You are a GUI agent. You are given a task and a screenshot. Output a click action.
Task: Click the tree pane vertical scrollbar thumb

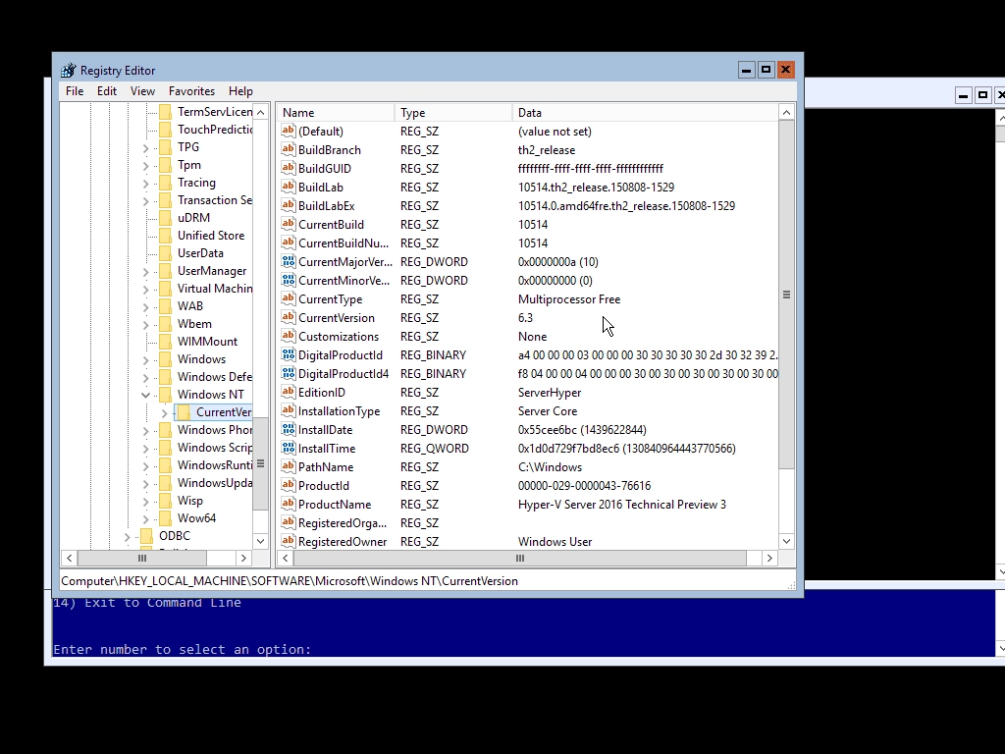click(x=260, y=463)
